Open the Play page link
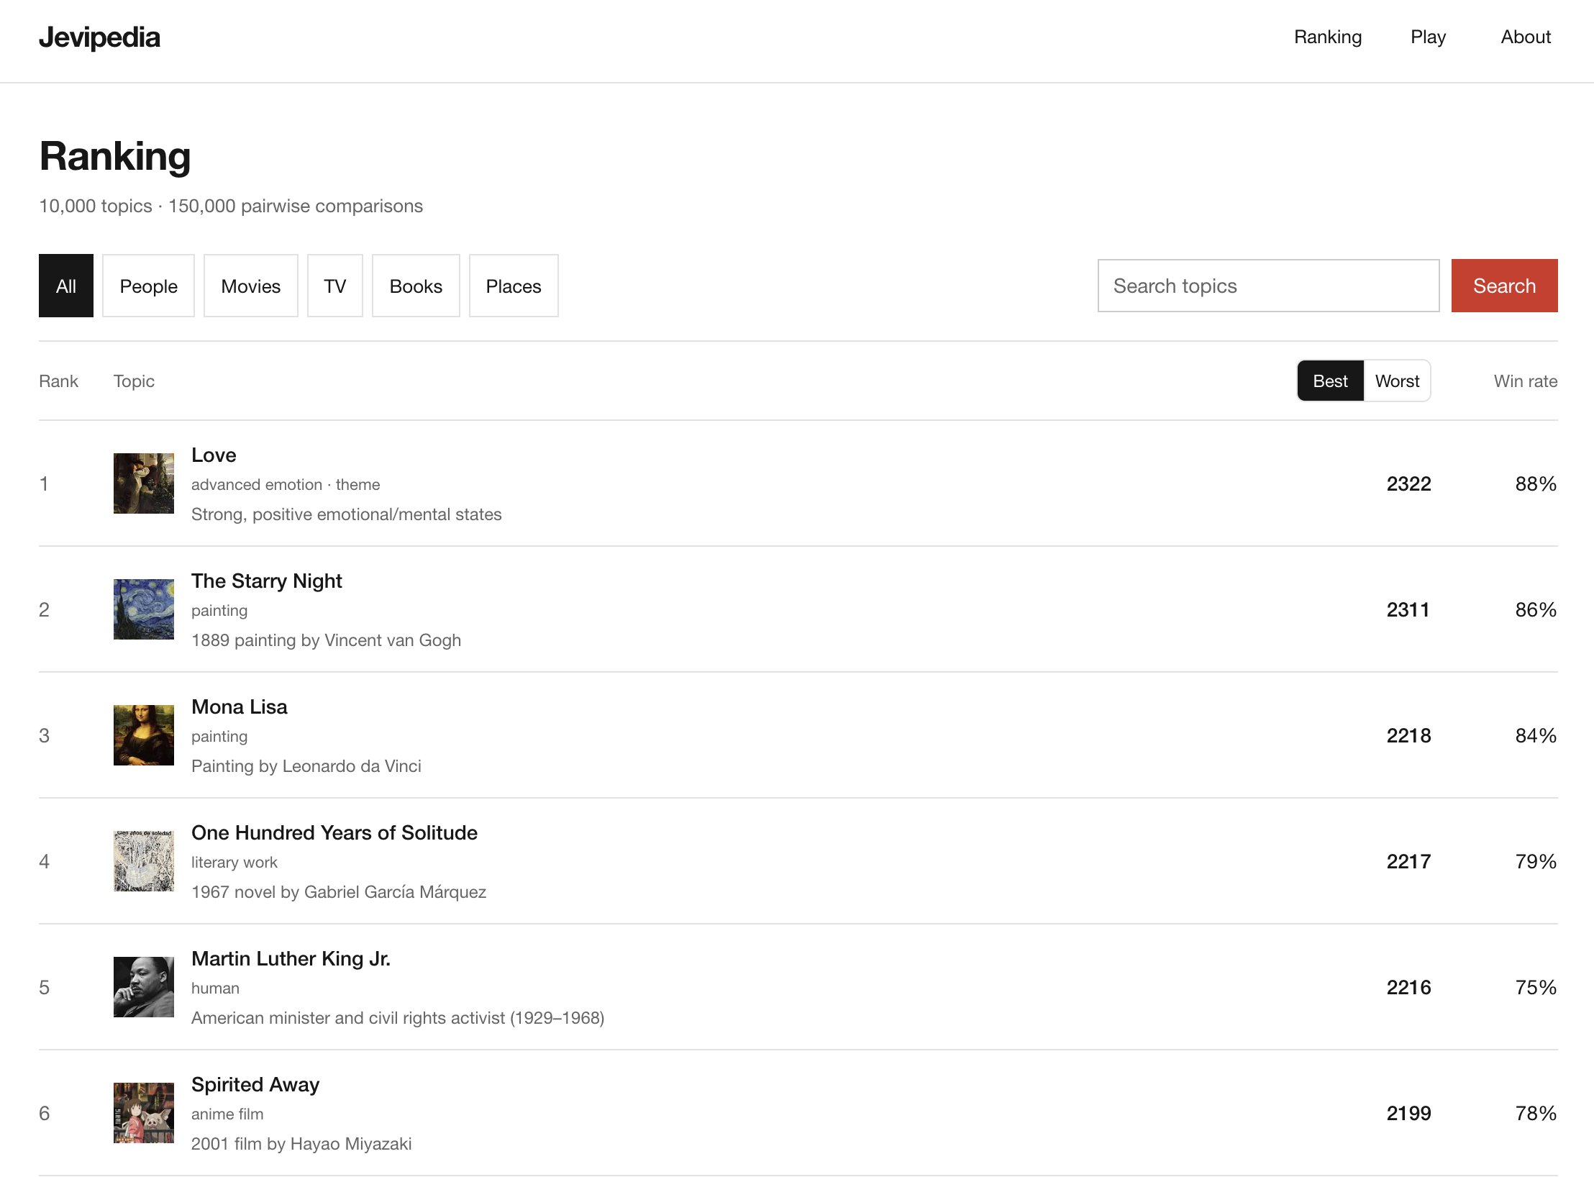Viewport: 1594px width, 1177px height. [x=1428, y=37]
